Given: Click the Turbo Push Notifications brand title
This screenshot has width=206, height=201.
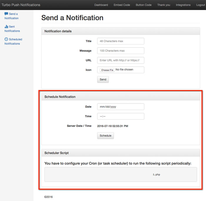Looking at the screenshot, I should tap(21, 5).
